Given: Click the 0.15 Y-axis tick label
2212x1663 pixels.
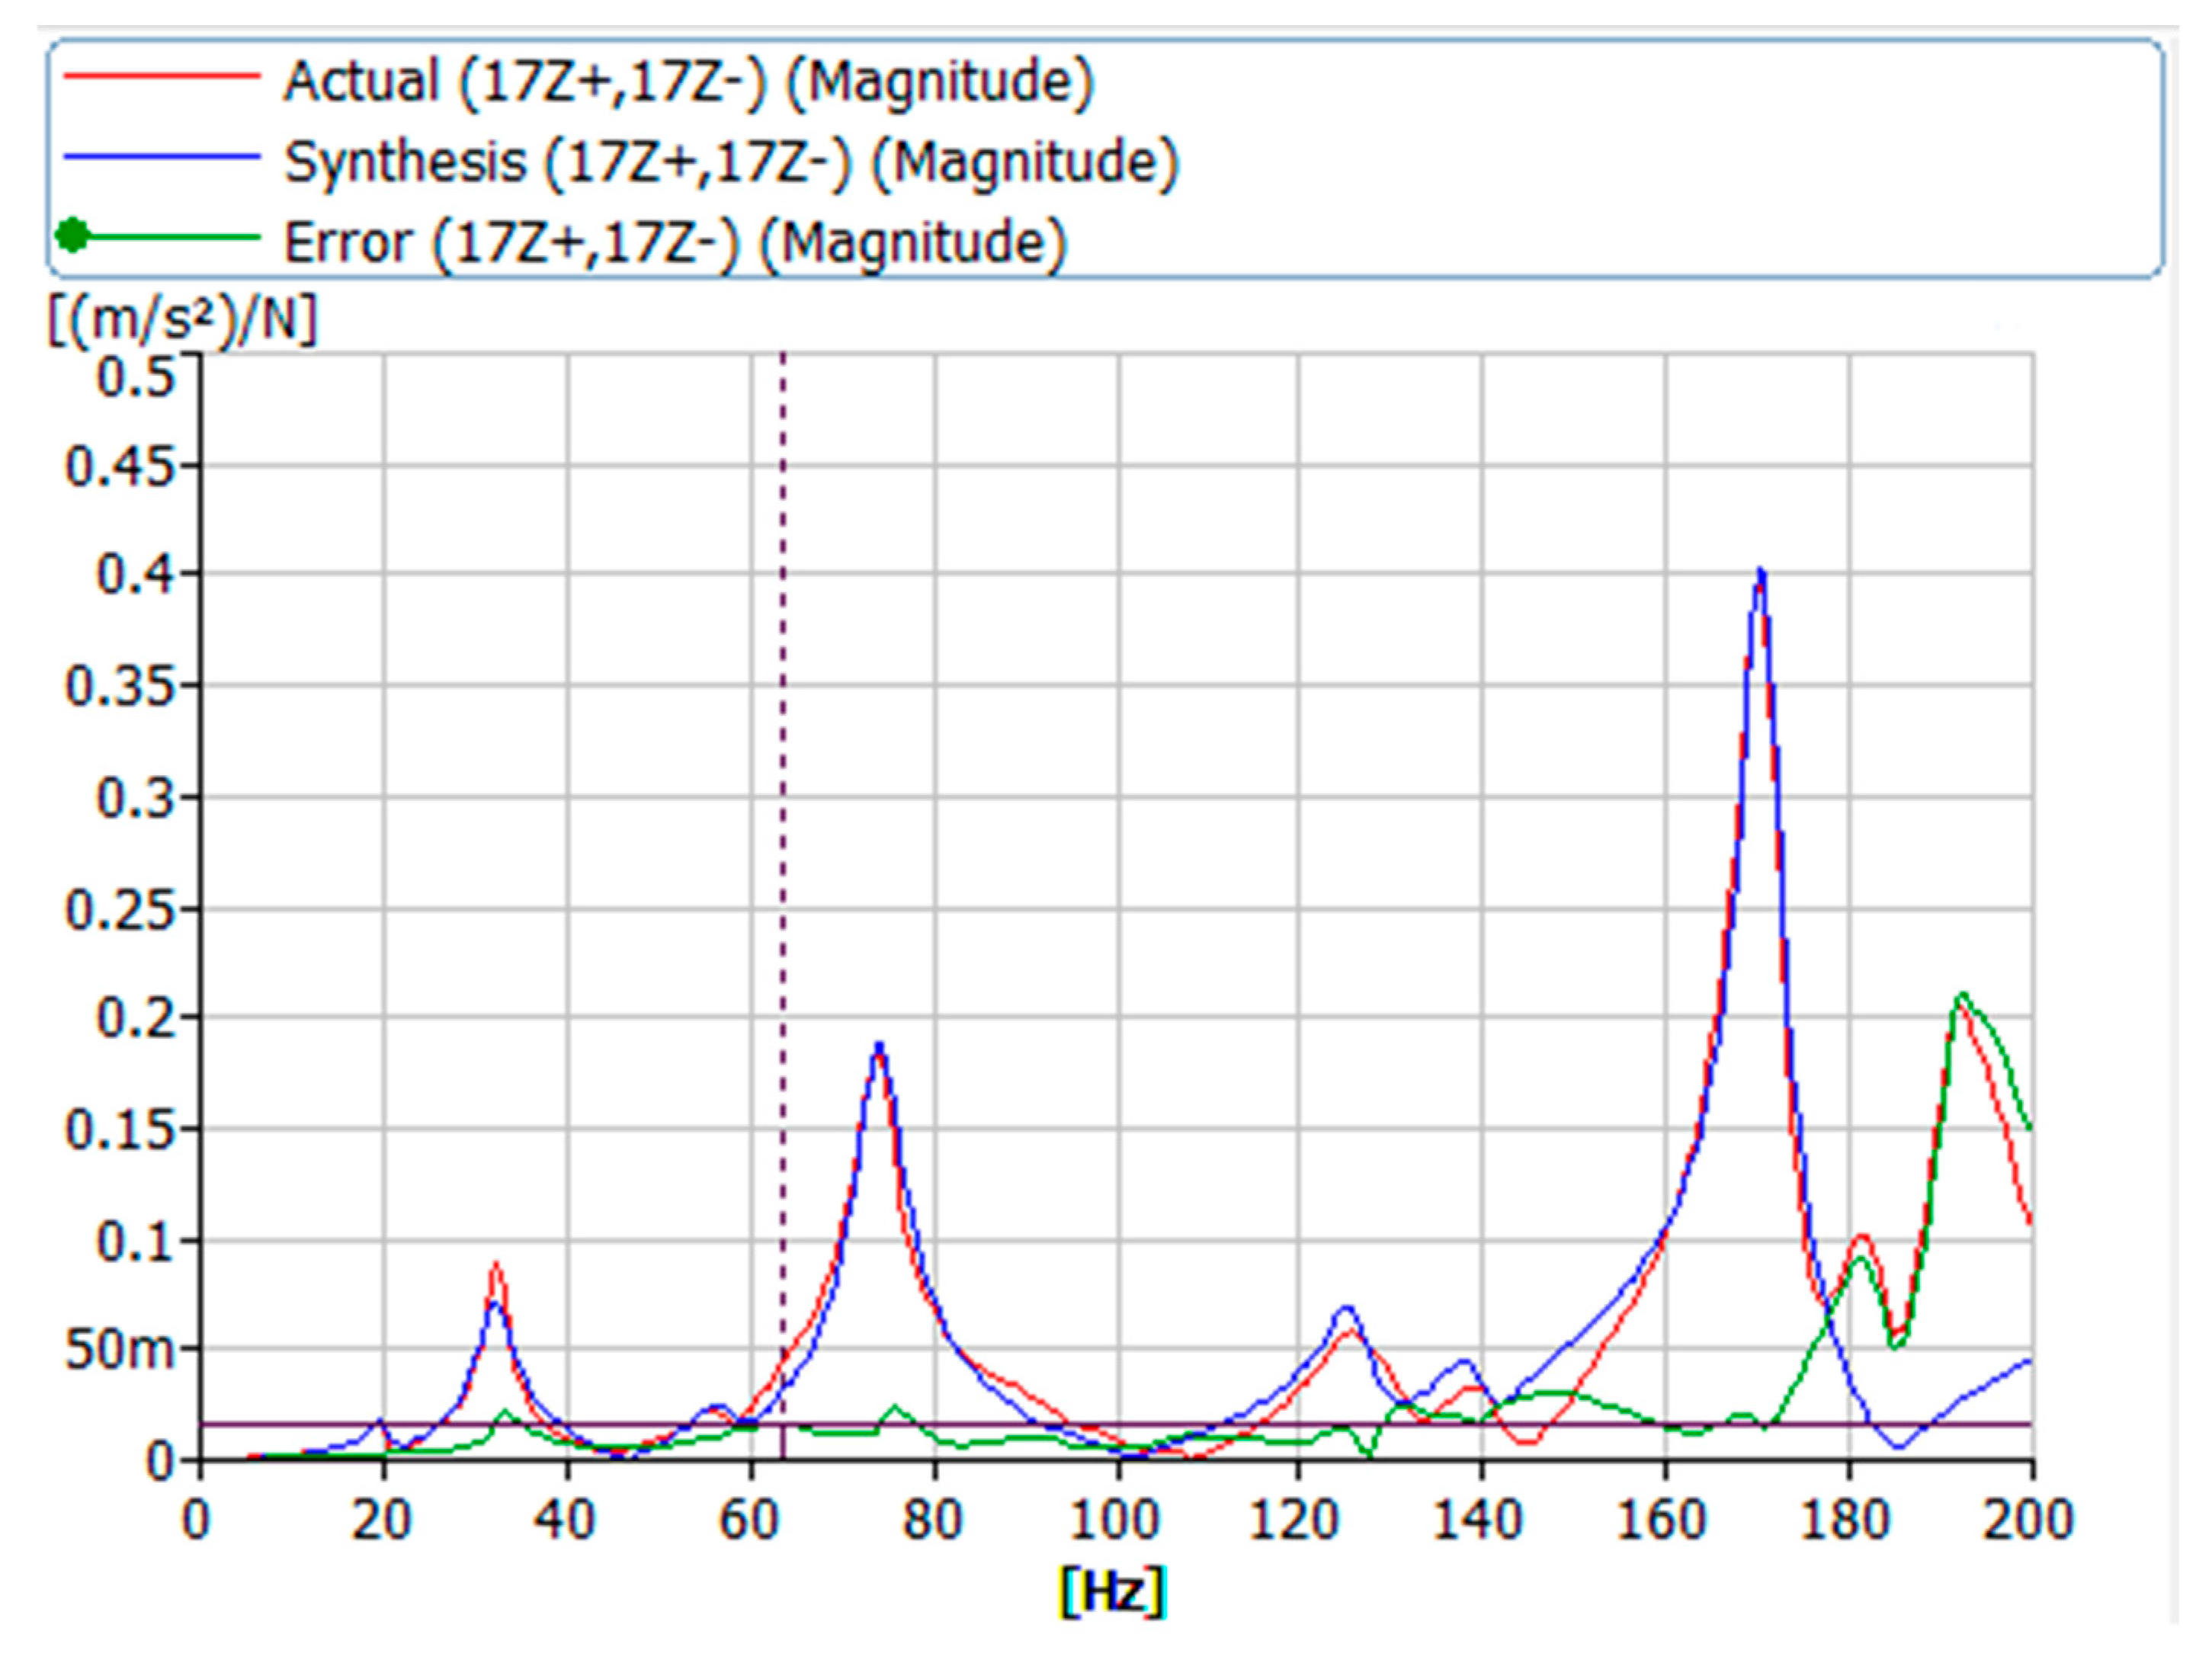Looking at the screenshot, I should pyautogui.click(x=121, y=1130).
